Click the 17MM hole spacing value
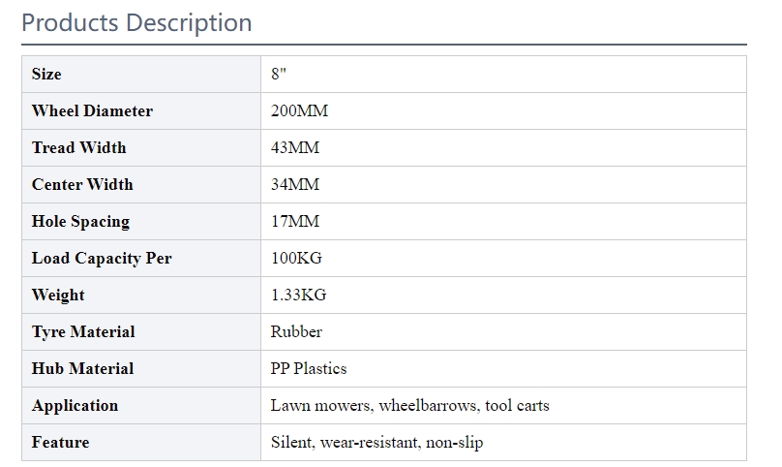The height and width of the screenshot is (467, 782). tap(295, 221)
